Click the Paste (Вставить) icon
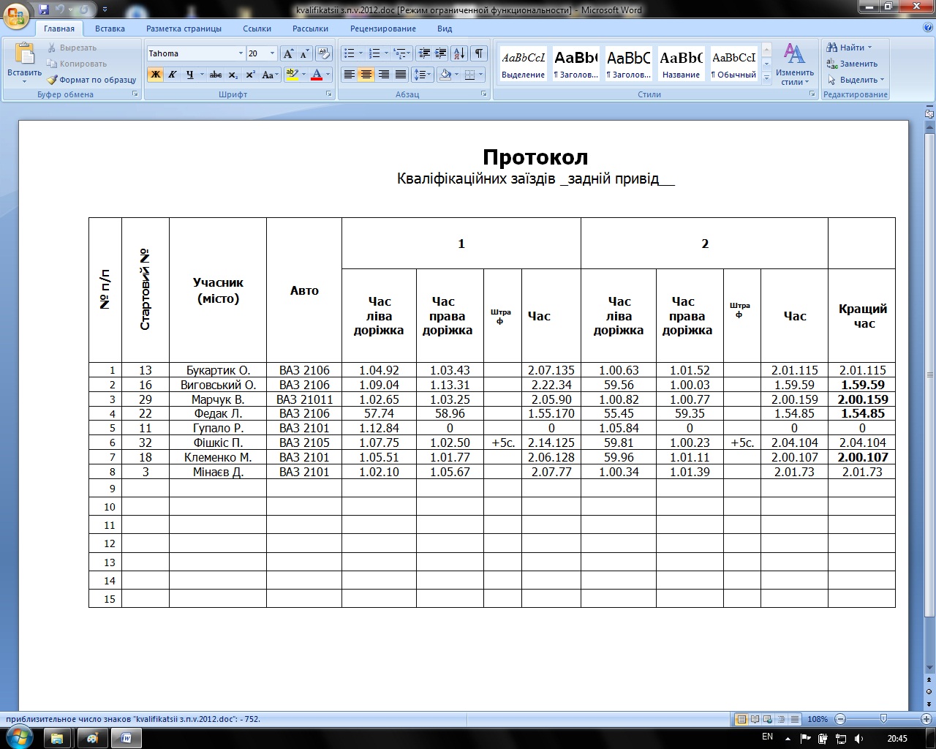This screenshot has width=936, height=749. pyautogui.click(x=24, y=54)
